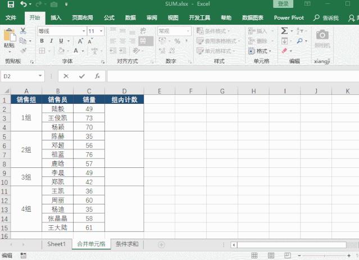Click the Center alignment icon

pyautogui.click(x=122, y=41)
